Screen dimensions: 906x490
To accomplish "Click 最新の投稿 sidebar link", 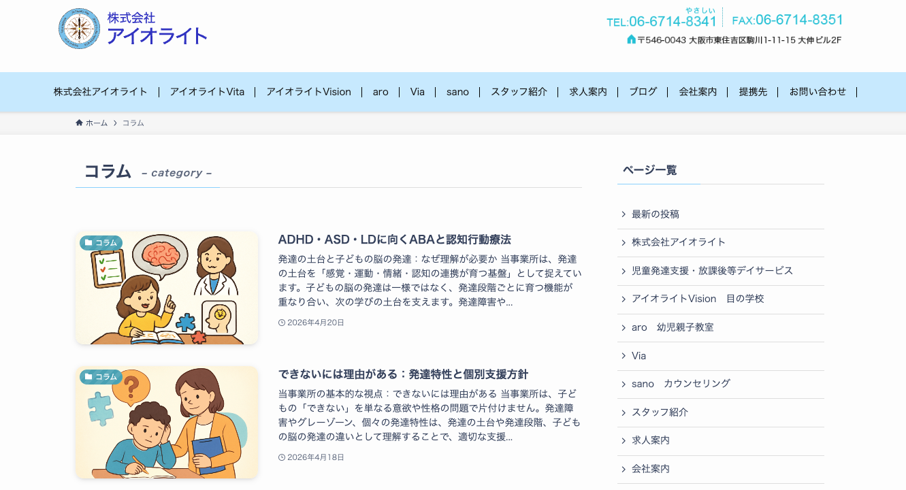I will point(656,214).
